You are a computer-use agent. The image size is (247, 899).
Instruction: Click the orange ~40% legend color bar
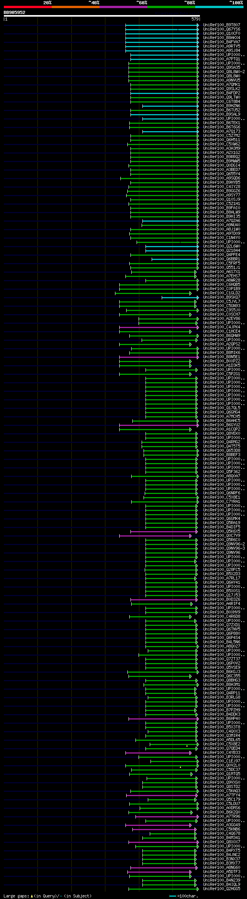(75, 7)
